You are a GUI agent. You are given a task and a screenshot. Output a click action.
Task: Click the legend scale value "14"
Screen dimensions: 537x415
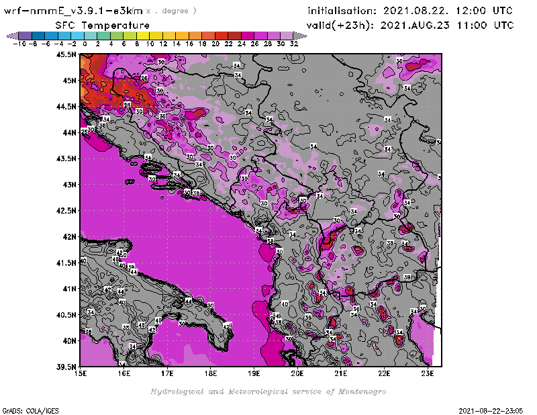(176, 44)
